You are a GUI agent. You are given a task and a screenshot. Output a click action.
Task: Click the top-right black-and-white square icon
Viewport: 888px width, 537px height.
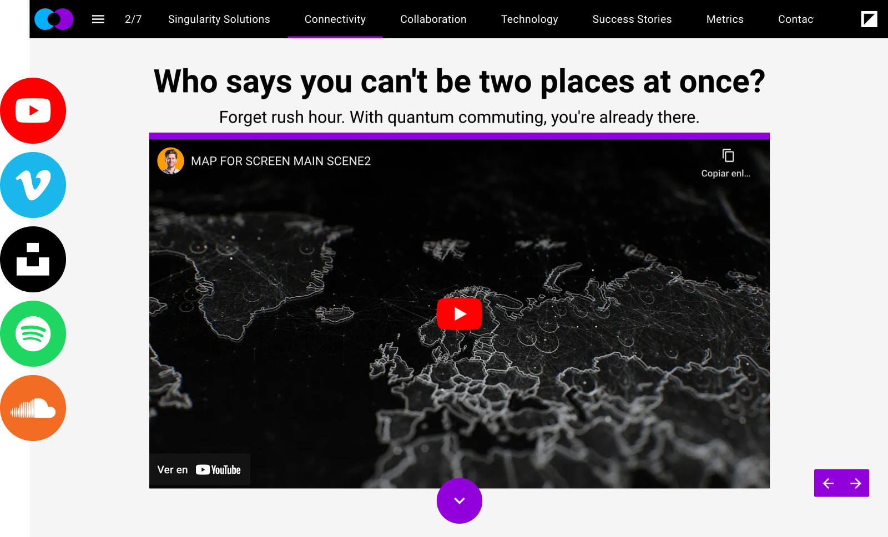(869, 19)
